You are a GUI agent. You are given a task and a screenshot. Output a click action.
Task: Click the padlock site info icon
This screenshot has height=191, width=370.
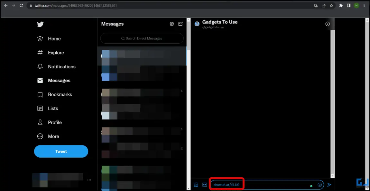pyautogui.click(x=31, y=5)
